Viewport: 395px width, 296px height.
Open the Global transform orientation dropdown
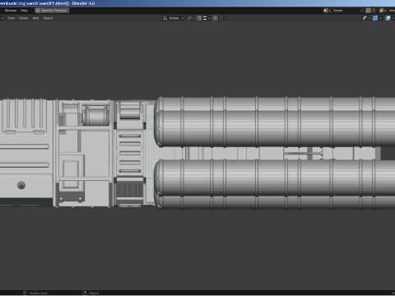(174, 18)
